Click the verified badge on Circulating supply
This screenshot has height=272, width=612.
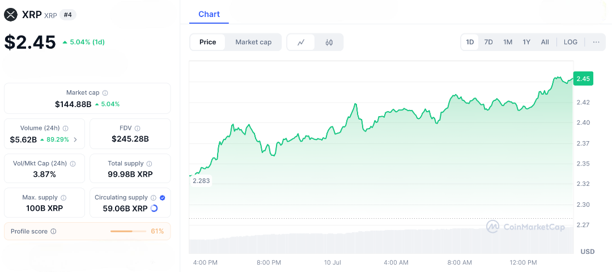[x=163, y=197]
